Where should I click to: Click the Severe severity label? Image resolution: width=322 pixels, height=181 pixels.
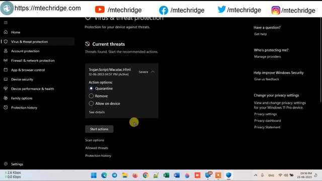point(143,72)
